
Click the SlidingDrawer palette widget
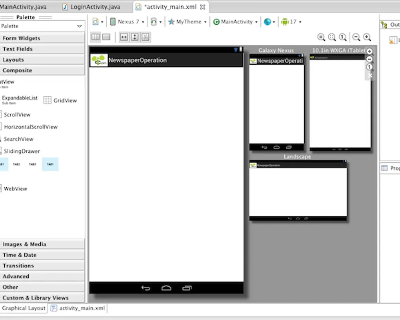tap(22, 151)
